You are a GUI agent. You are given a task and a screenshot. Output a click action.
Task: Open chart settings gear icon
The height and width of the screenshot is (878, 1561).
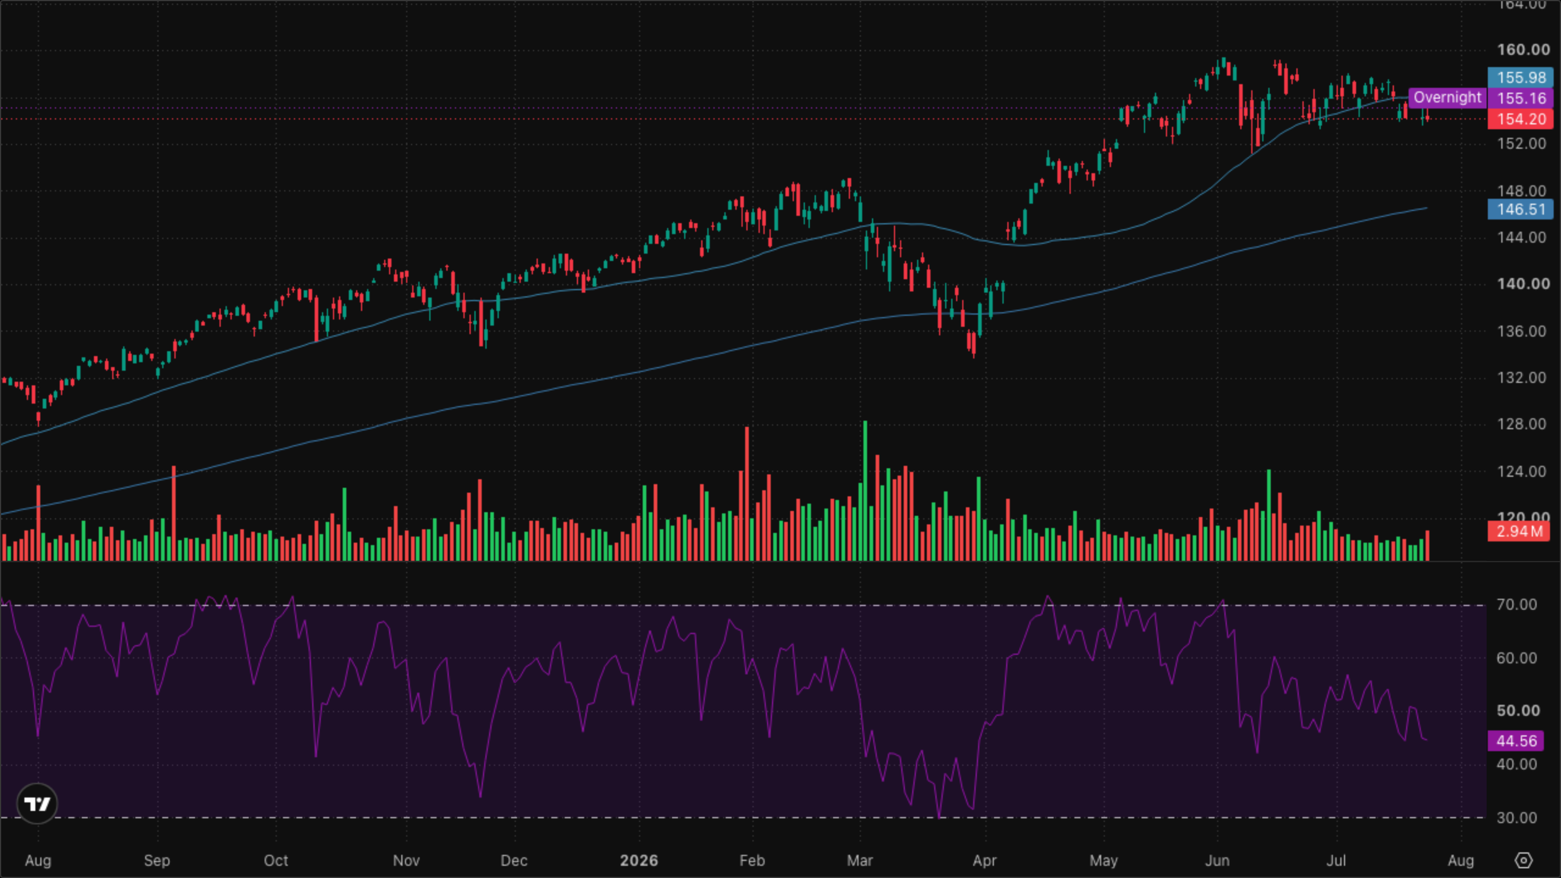pyautogui.click(x=1523, y=860)
